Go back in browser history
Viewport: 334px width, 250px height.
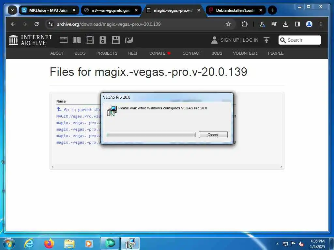tap(13, 24)
